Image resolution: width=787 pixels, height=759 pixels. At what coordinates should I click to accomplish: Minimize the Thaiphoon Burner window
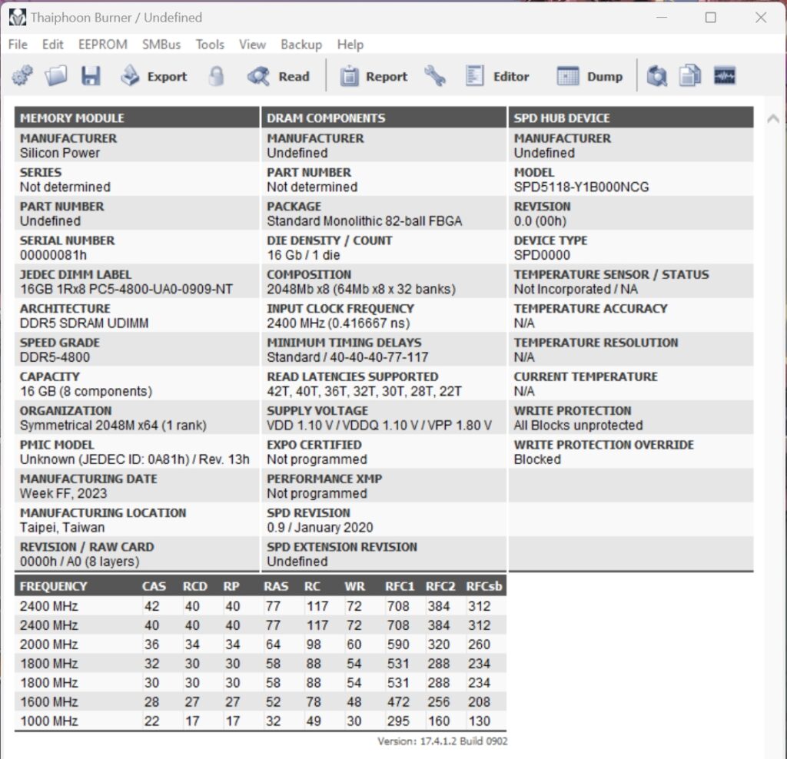[662, 18]
